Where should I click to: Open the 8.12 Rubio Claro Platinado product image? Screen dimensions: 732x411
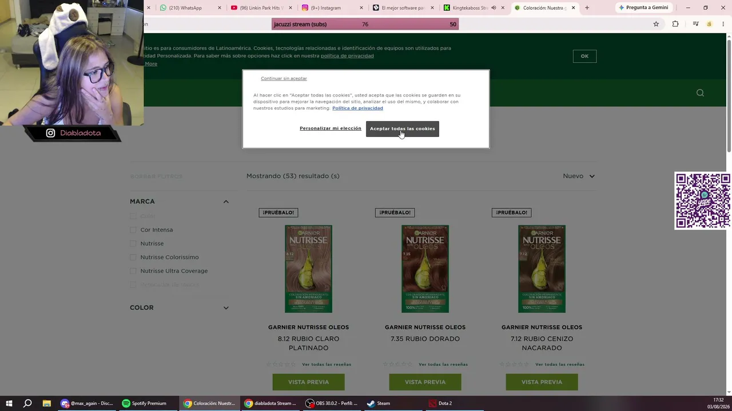[x=308, y=269]
